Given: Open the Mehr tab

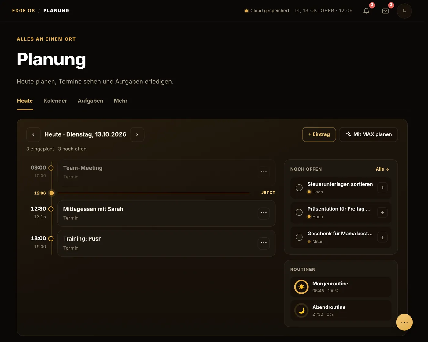Looking at the screenshot, I should (x=120, y=101).
